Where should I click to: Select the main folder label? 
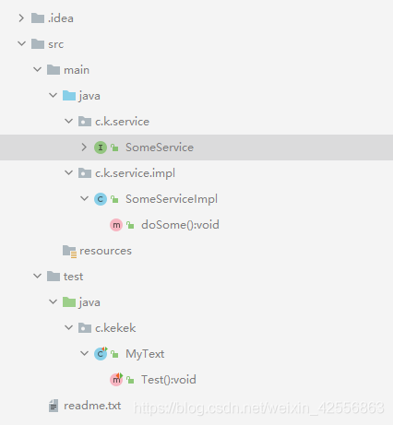click(77, 70)
